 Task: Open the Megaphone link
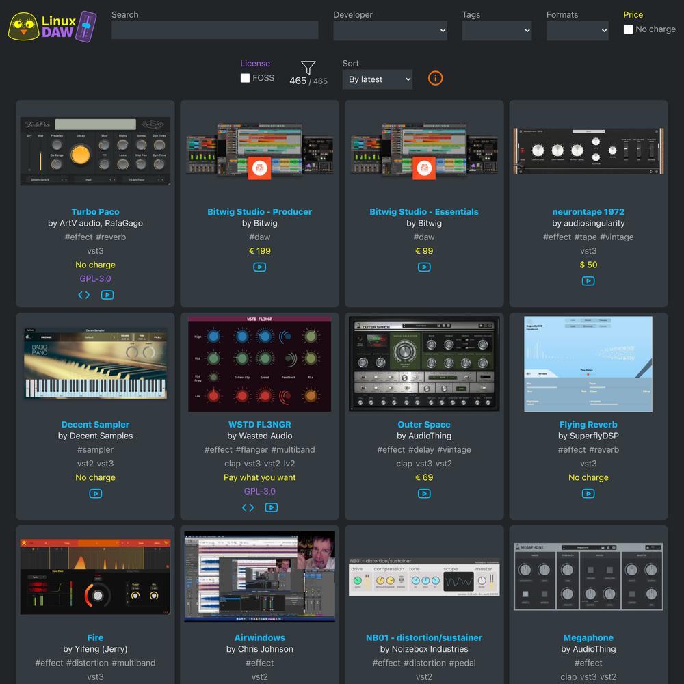click(x=588, y=637)
